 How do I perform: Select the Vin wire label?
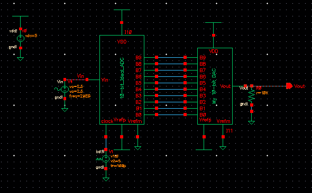click(80, 76)
